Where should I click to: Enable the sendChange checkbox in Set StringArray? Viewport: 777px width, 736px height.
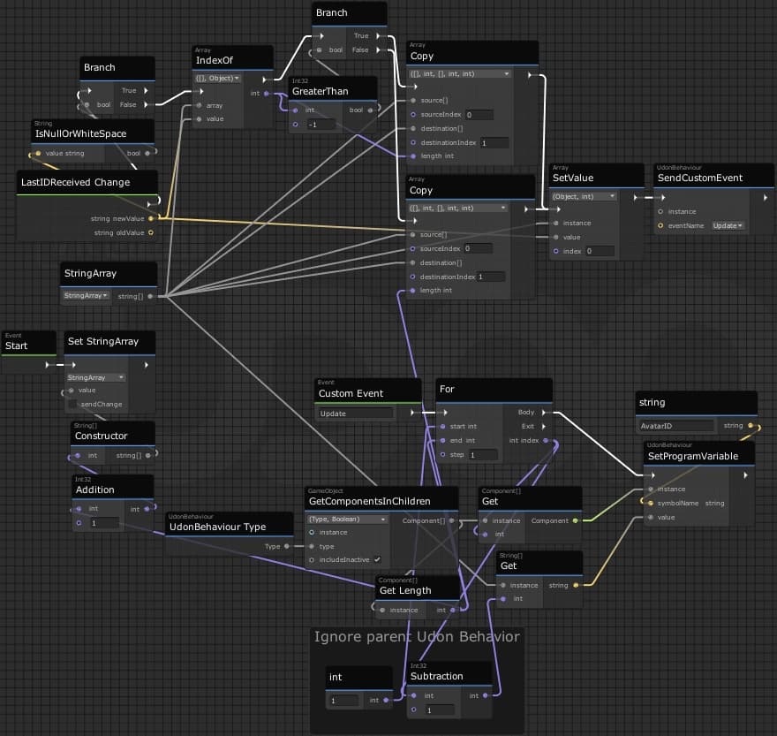point(73,404)
